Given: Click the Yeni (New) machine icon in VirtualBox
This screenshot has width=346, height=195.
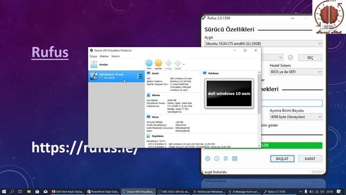Looking at the screenshot, I should coord(149,63).
